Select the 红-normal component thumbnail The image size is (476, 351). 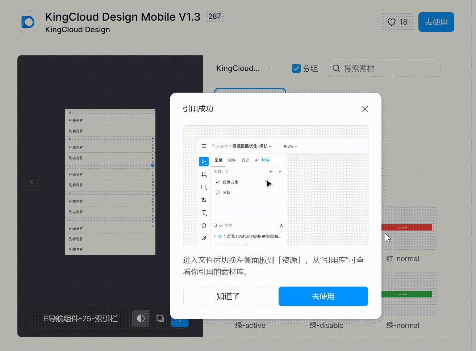[x=409, y=228]
